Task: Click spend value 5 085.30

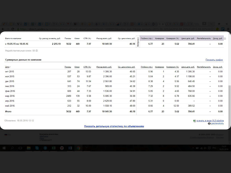Action: 107,96
